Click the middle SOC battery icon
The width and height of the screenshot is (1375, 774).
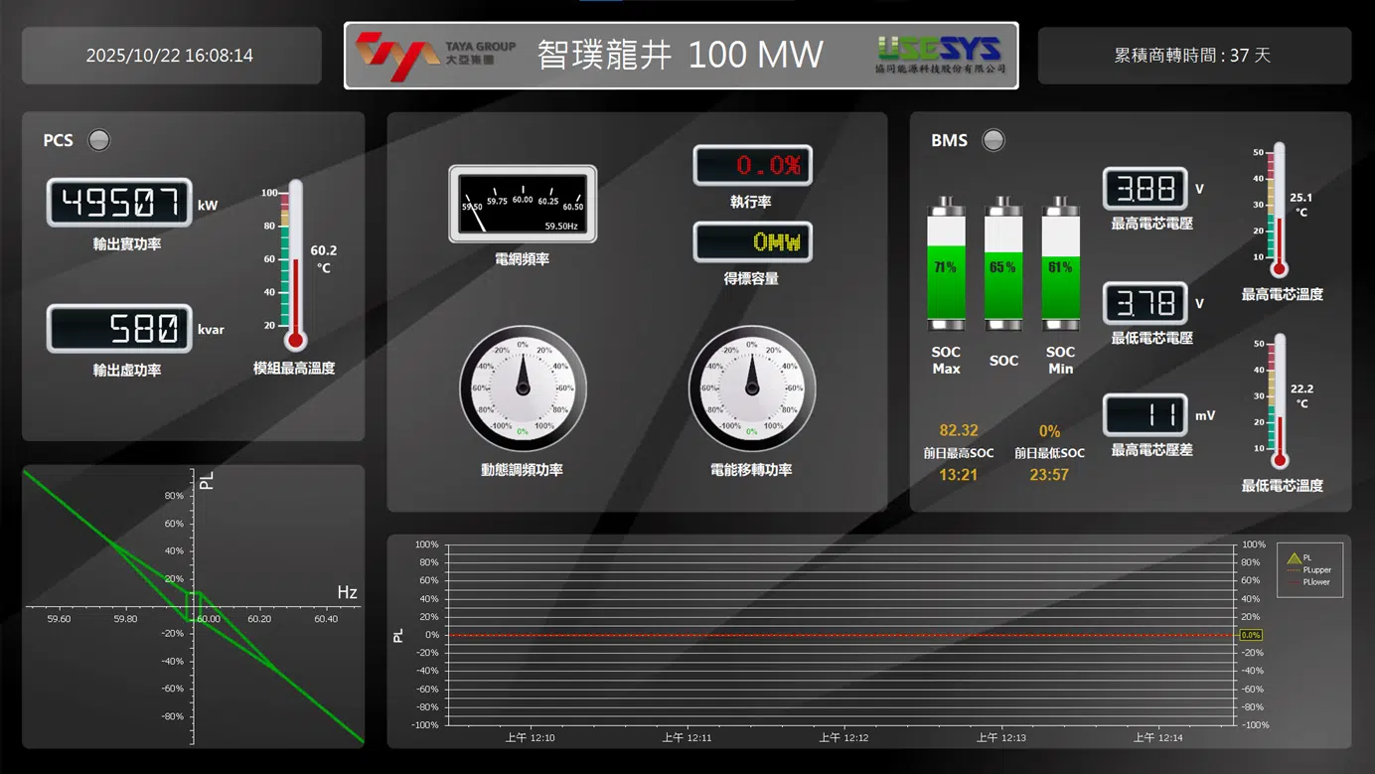click(x=1003, y=264)
